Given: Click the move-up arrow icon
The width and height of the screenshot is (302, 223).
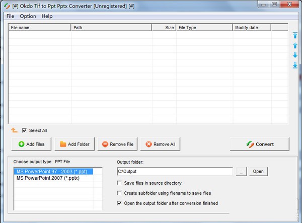Looking at the screenshot, I should [295, 45].
